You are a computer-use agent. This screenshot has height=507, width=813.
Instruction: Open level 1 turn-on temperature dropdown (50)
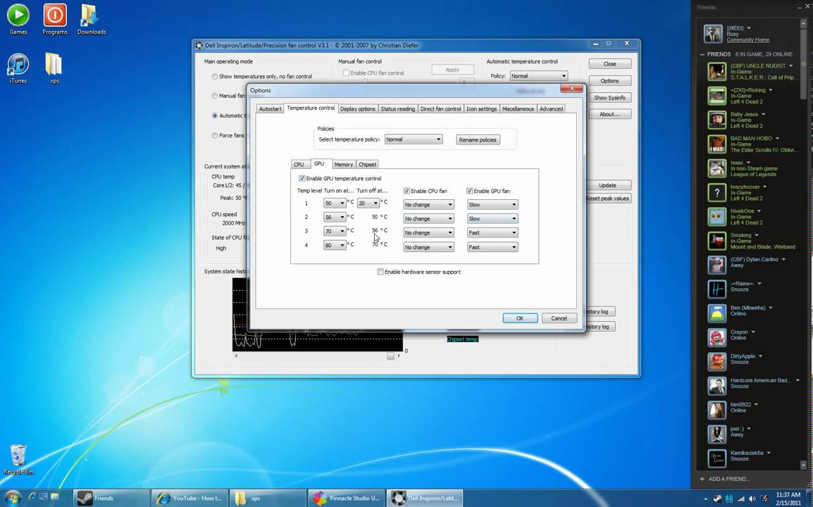point(335,204)
